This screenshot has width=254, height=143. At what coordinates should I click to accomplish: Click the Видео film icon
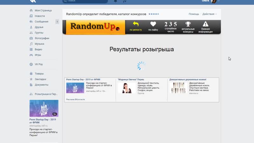(x=31, y=49)
